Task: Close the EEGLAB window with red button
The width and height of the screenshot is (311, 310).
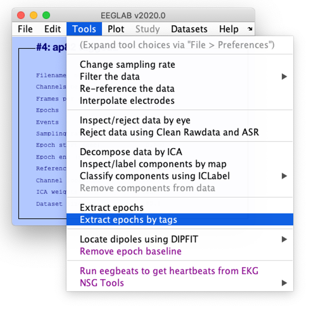Action: (21, 15)
